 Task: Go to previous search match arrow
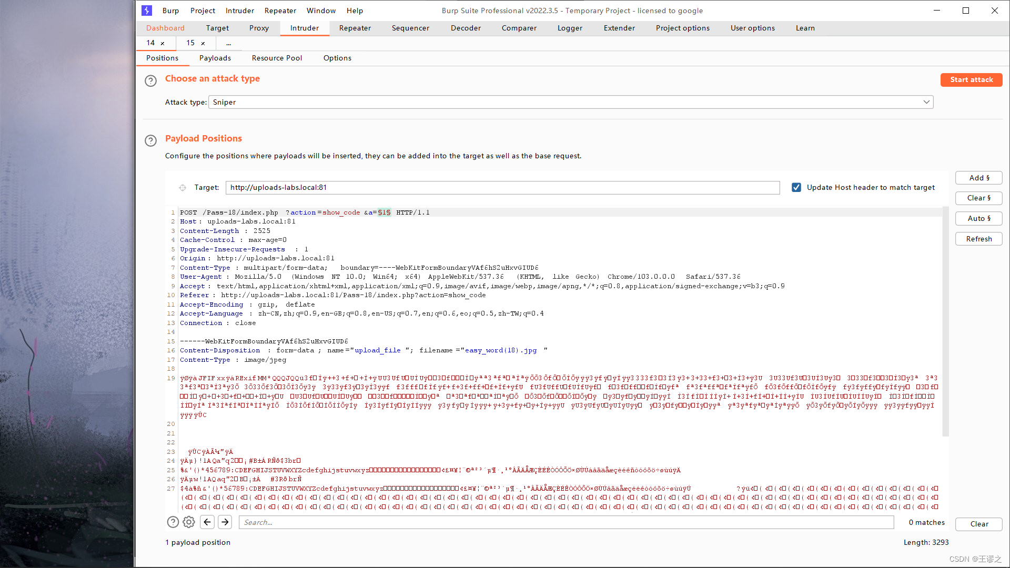coord(207,522)
